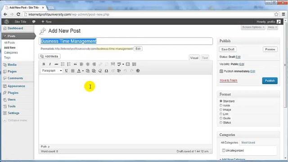Underline the selected text
This screenshot has height=162, width=288.
66,71
